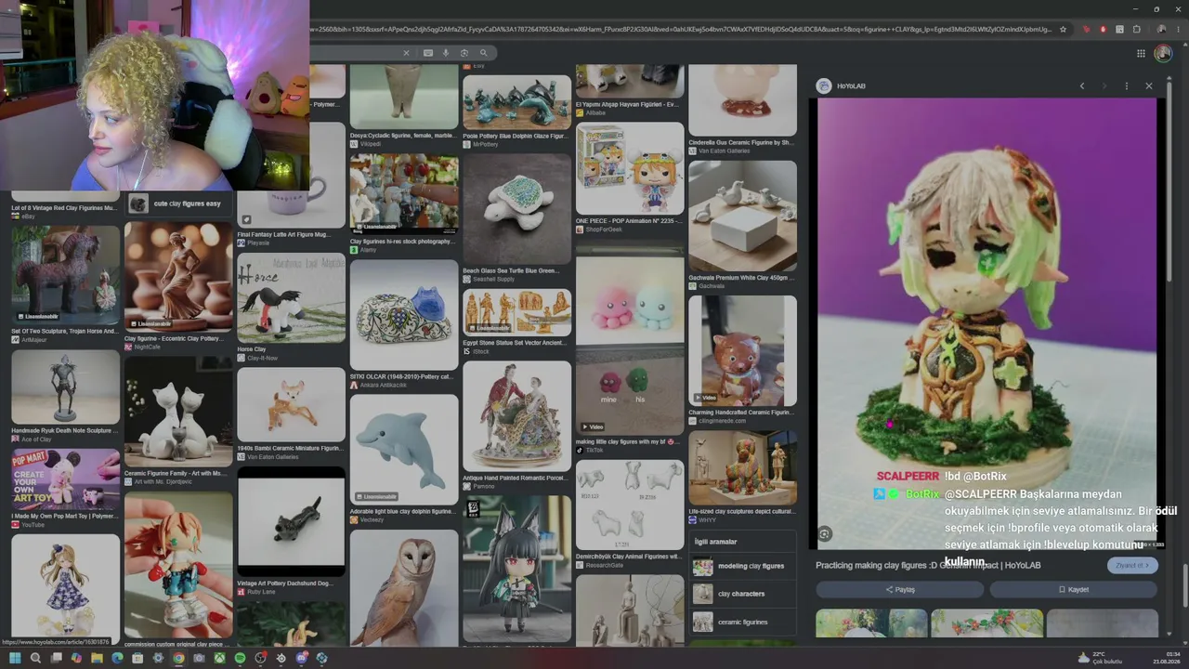Screen dimensions: 1189x669
Task: Bookmark this page with the star icon
Action: [1064, 29]
